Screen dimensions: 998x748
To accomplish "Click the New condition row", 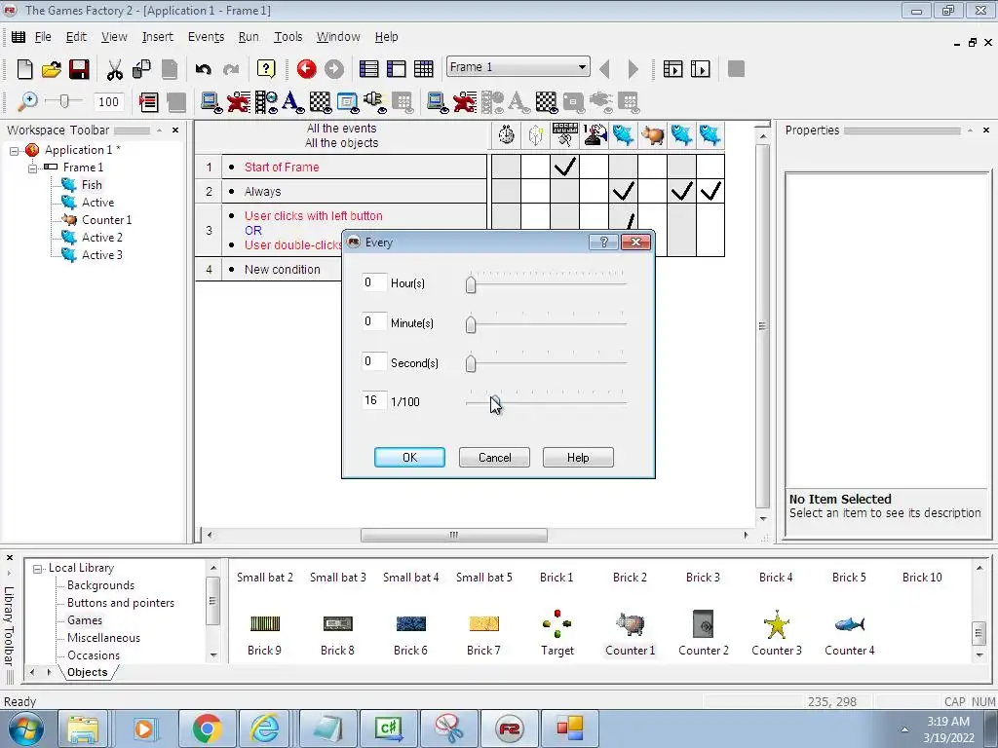I will 282,270.
